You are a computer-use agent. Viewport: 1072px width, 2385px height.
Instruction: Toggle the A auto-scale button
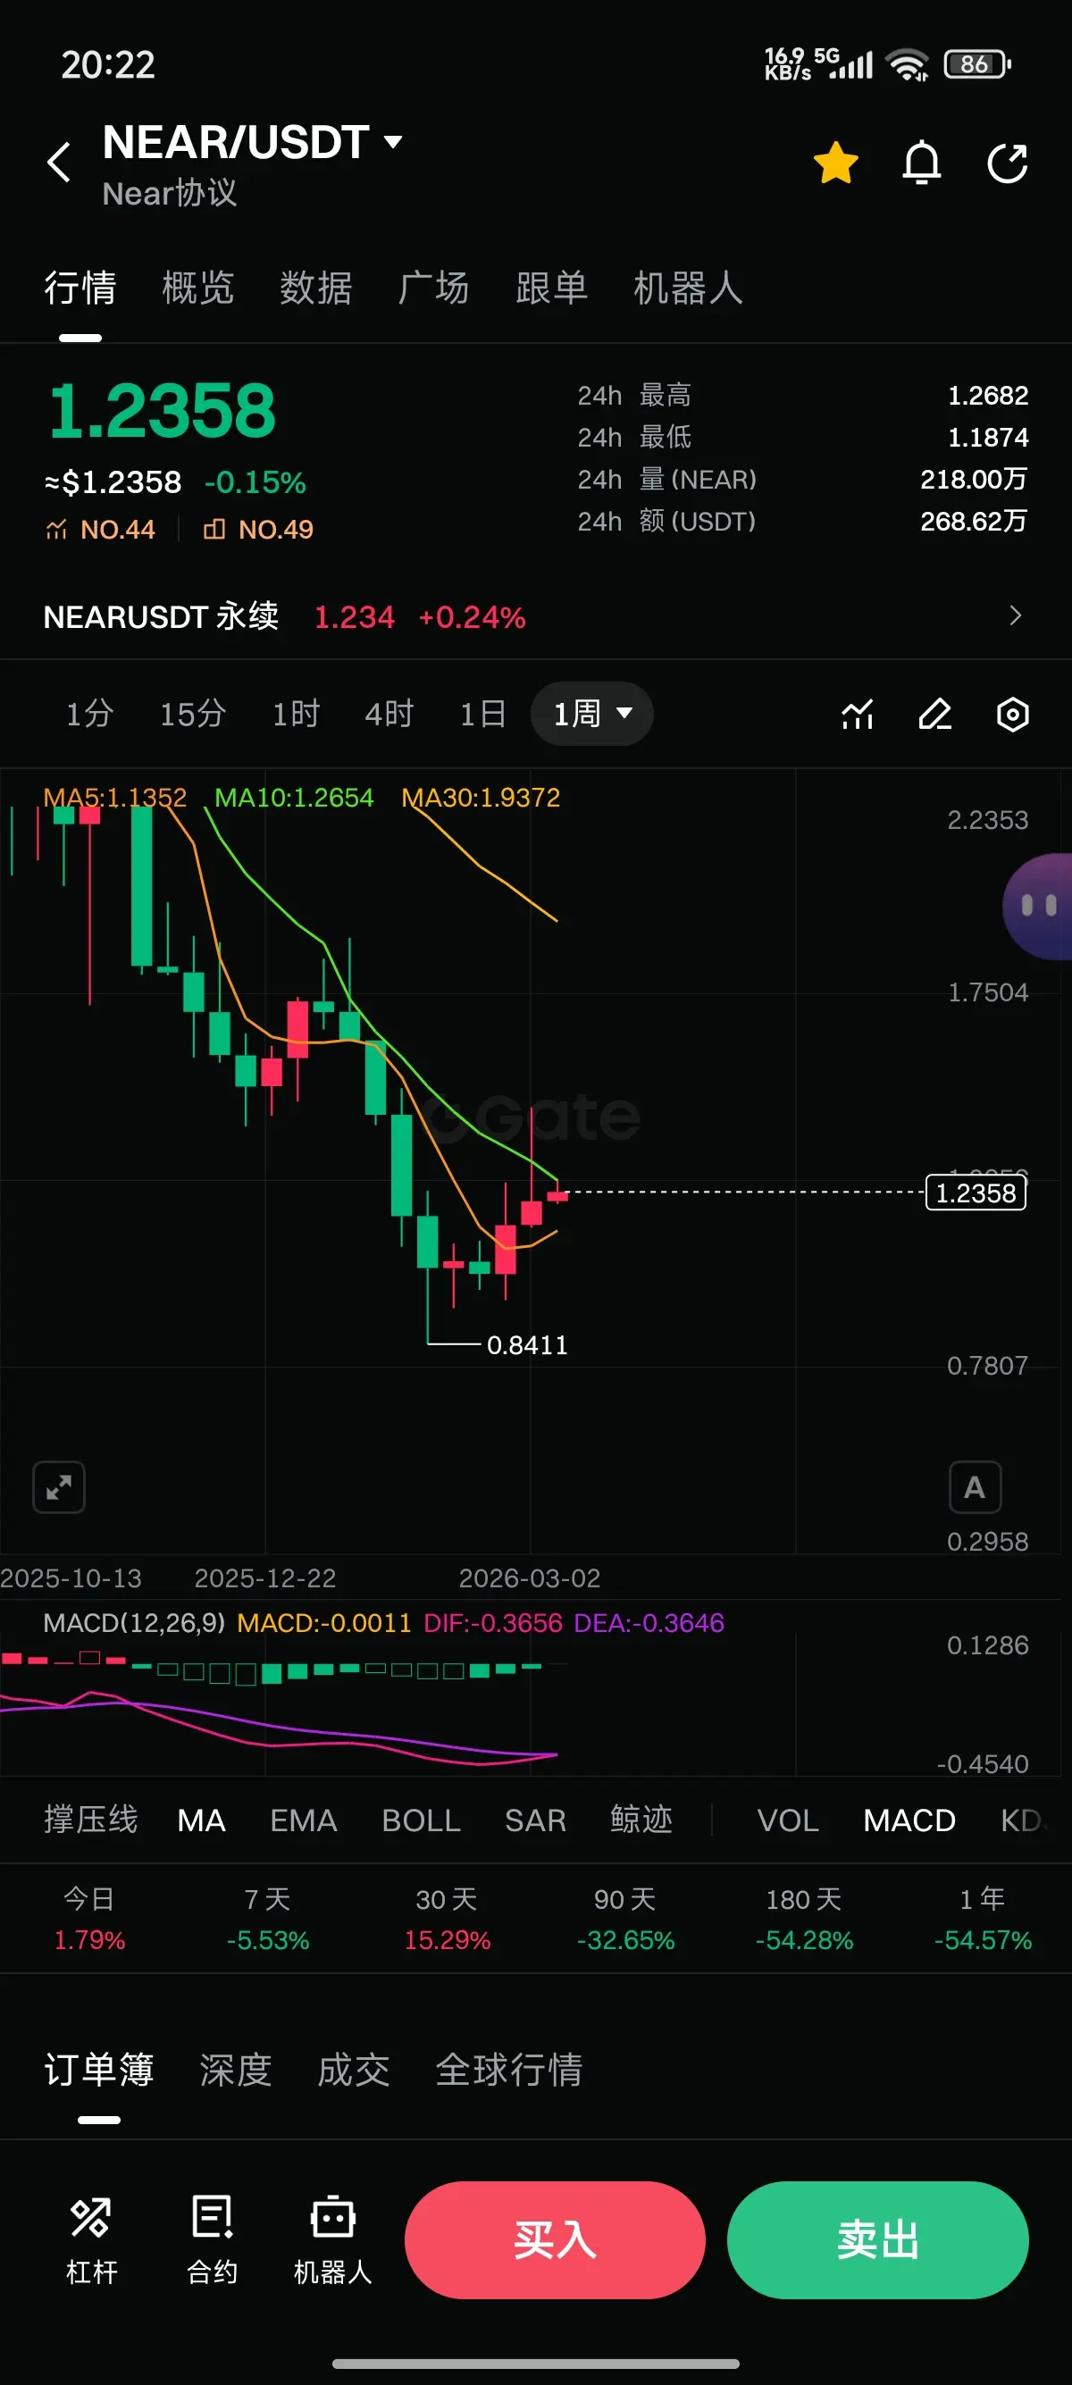975,1487
